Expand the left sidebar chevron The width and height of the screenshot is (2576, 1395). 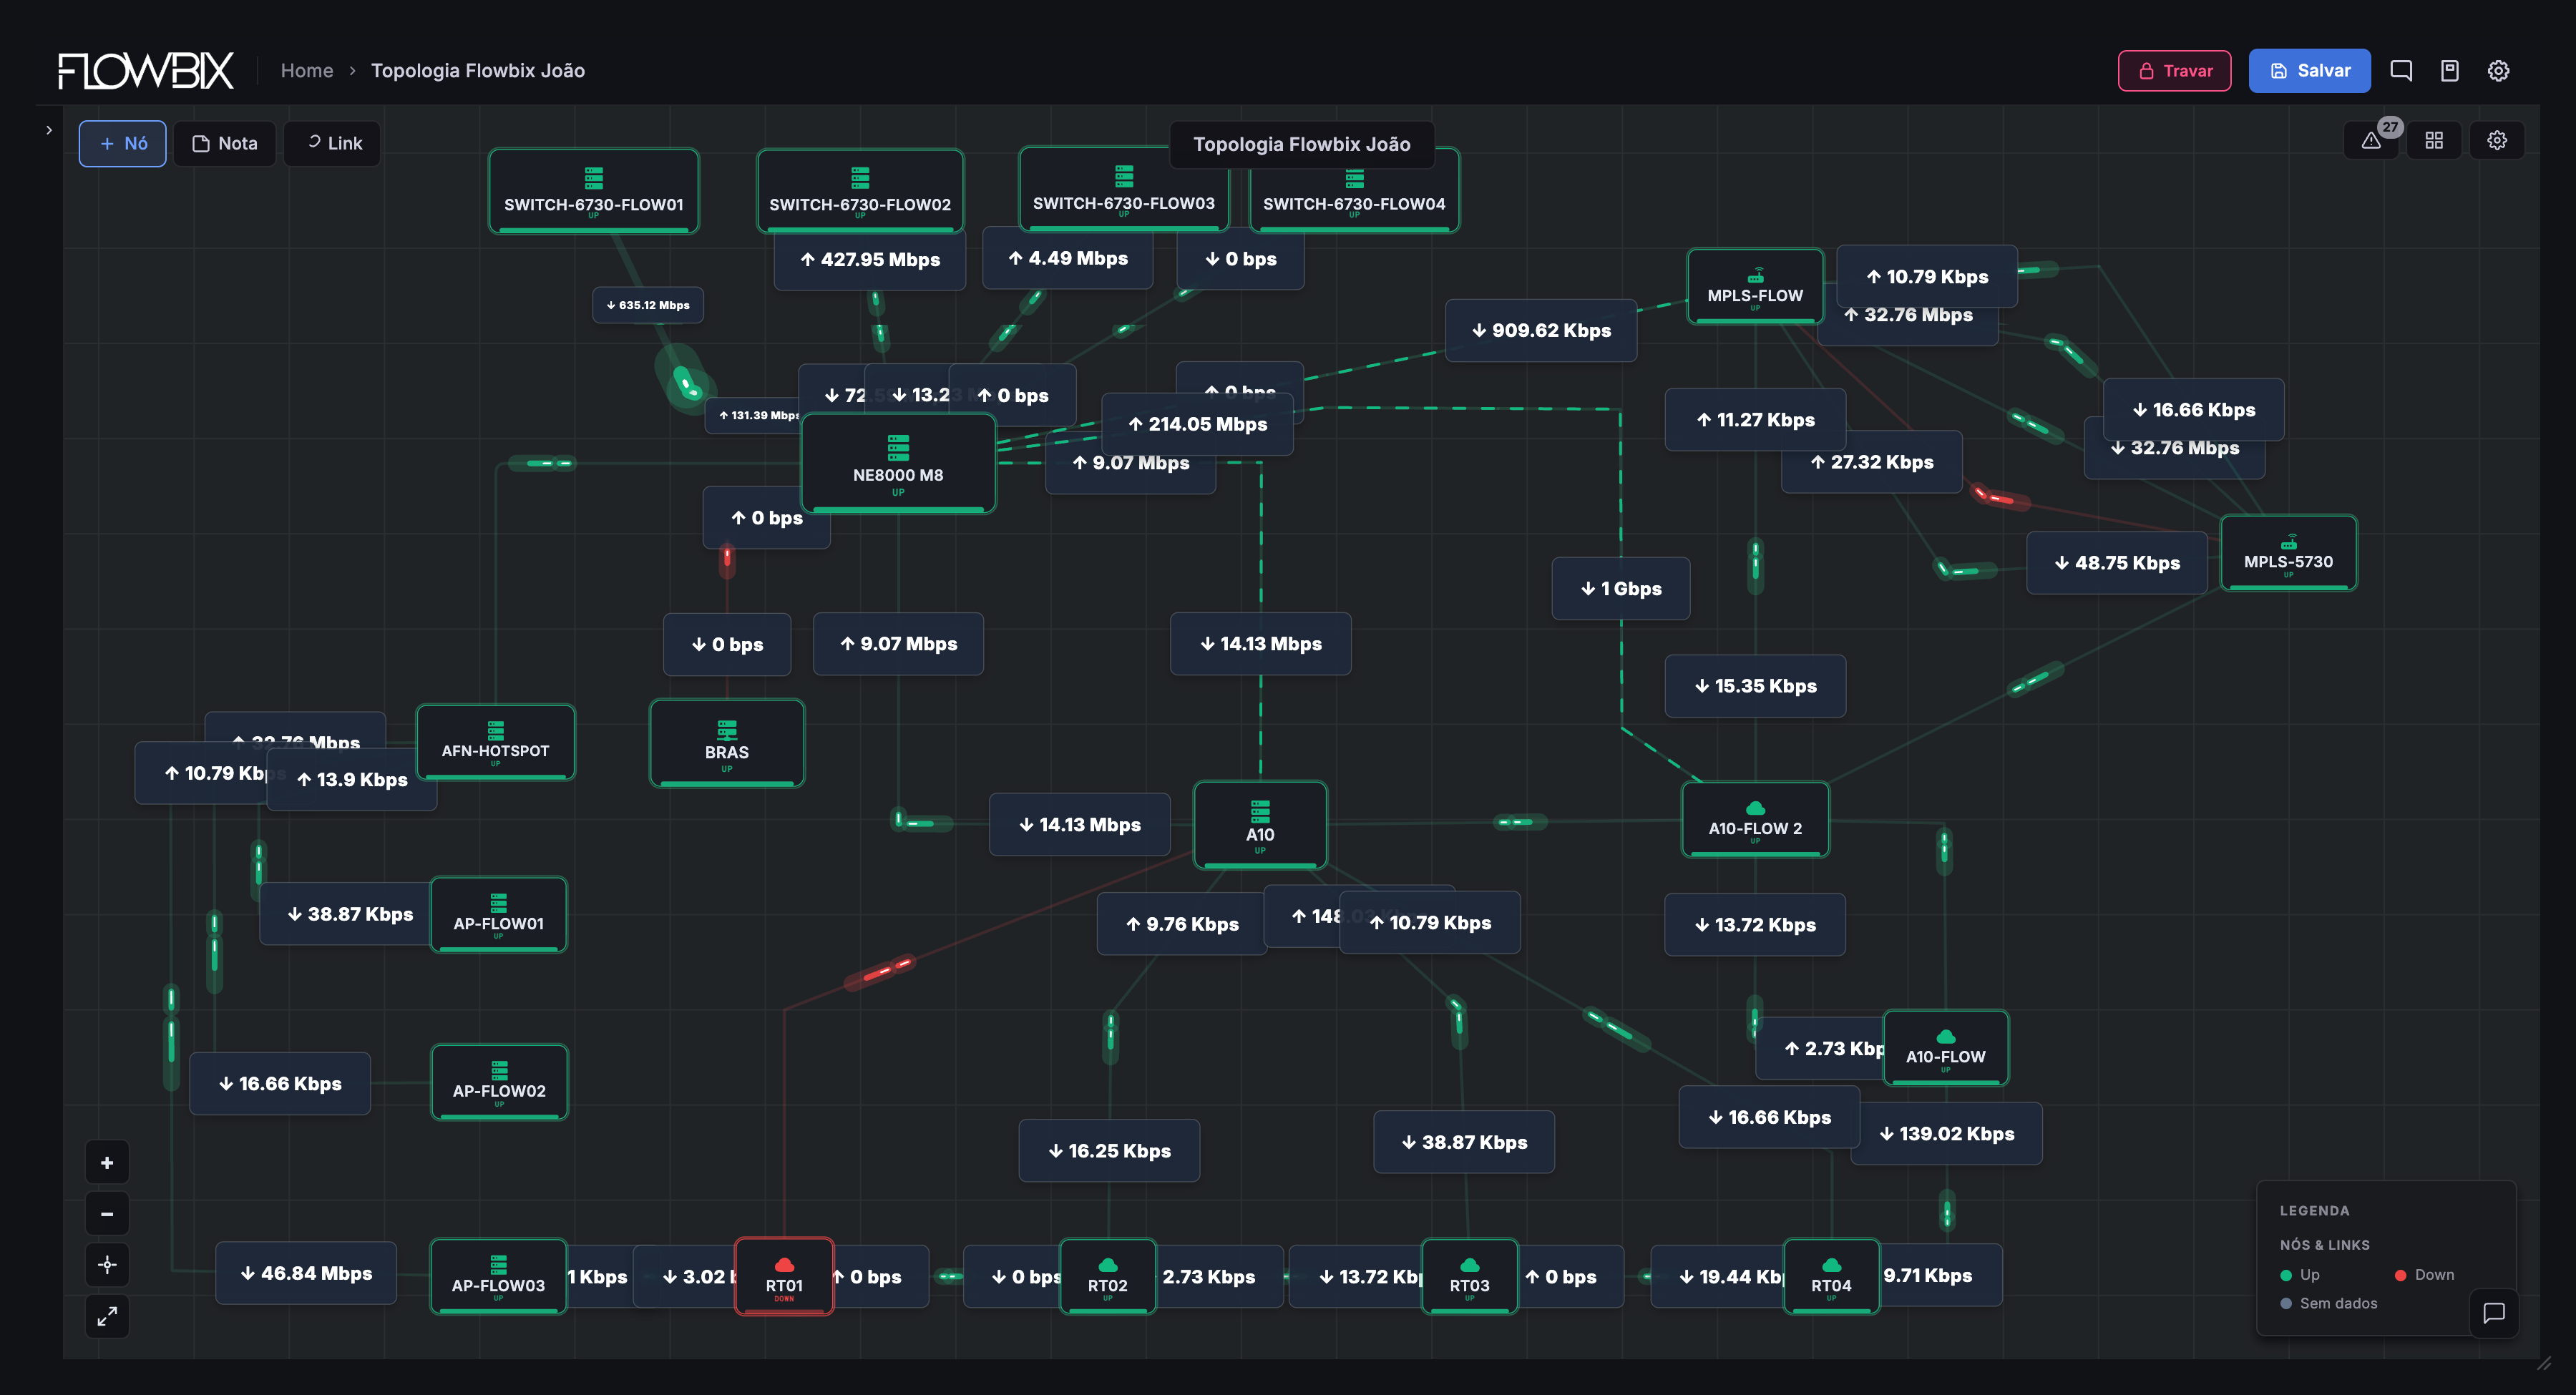[49, 130]
